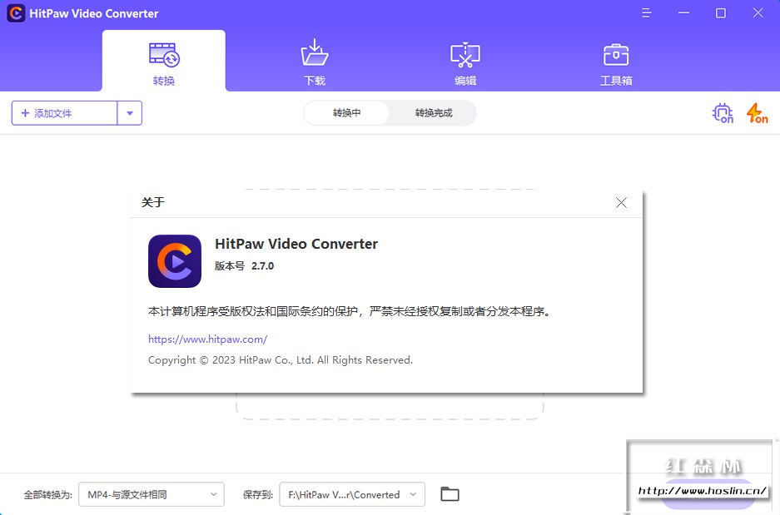
Task: Open the 保存到 save path dropdown
Action: 352,495
